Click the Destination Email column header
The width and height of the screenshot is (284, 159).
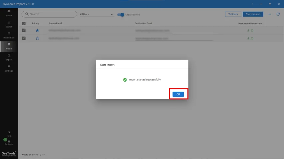(x=143, y=24)
